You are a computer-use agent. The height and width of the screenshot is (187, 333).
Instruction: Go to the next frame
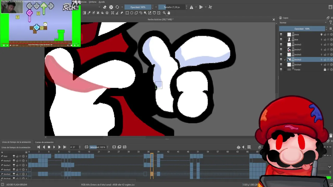[59, 147]
